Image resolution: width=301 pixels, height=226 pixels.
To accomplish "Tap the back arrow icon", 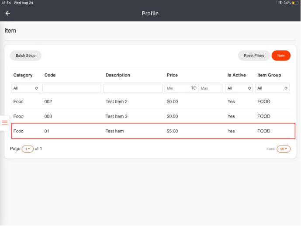I will tap(8, 14).
